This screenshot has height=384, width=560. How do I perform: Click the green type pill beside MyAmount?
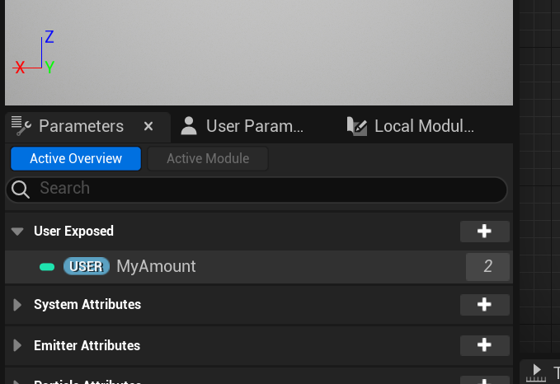[47, 267]
